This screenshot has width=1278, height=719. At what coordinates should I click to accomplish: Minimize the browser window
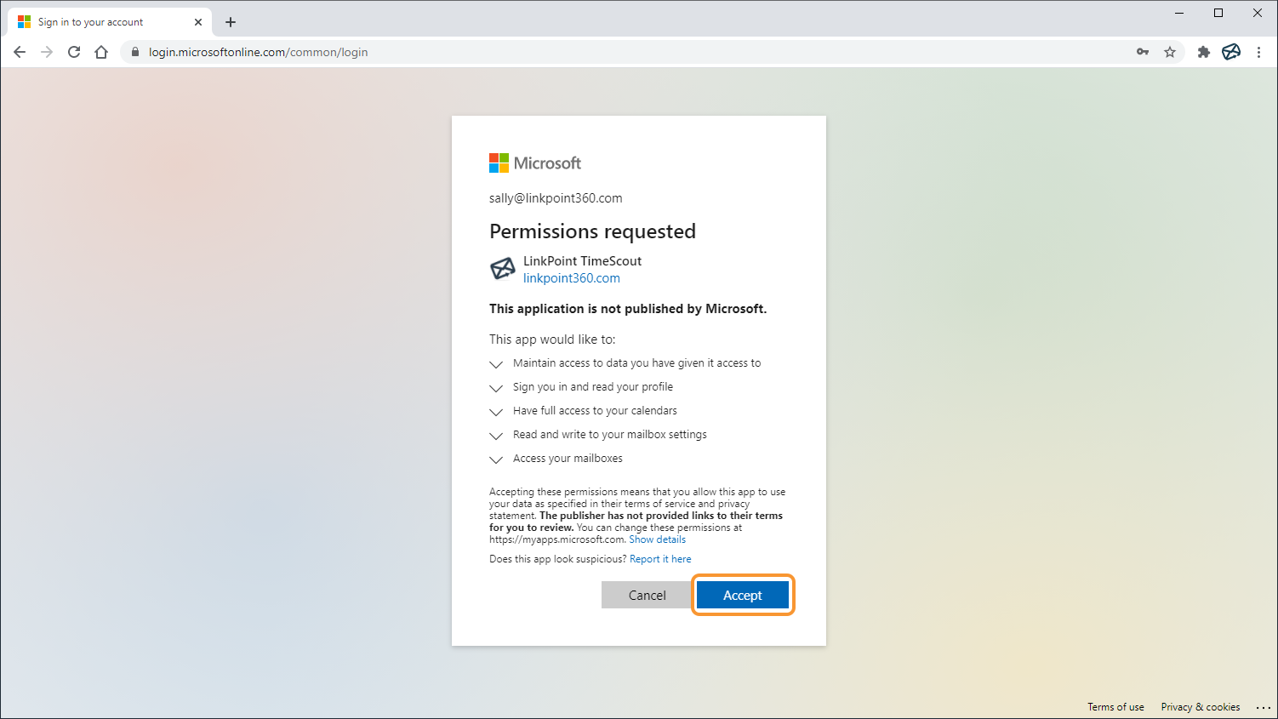(x=1179, y=13)
